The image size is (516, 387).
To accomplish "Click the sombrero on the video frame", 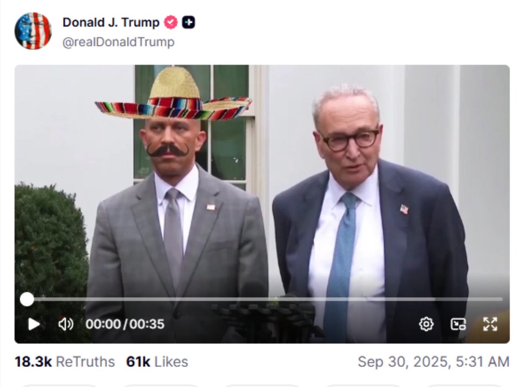I will click(174, 97).
